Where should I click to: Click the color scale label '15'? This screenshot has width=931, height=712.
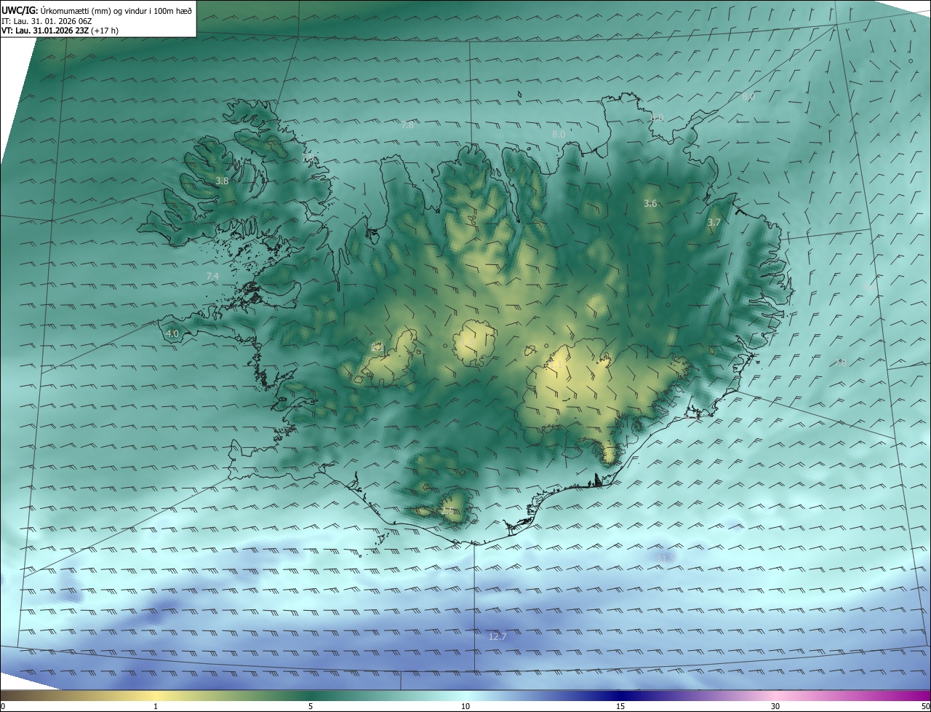pyautogui.click(x=620, y=706)
